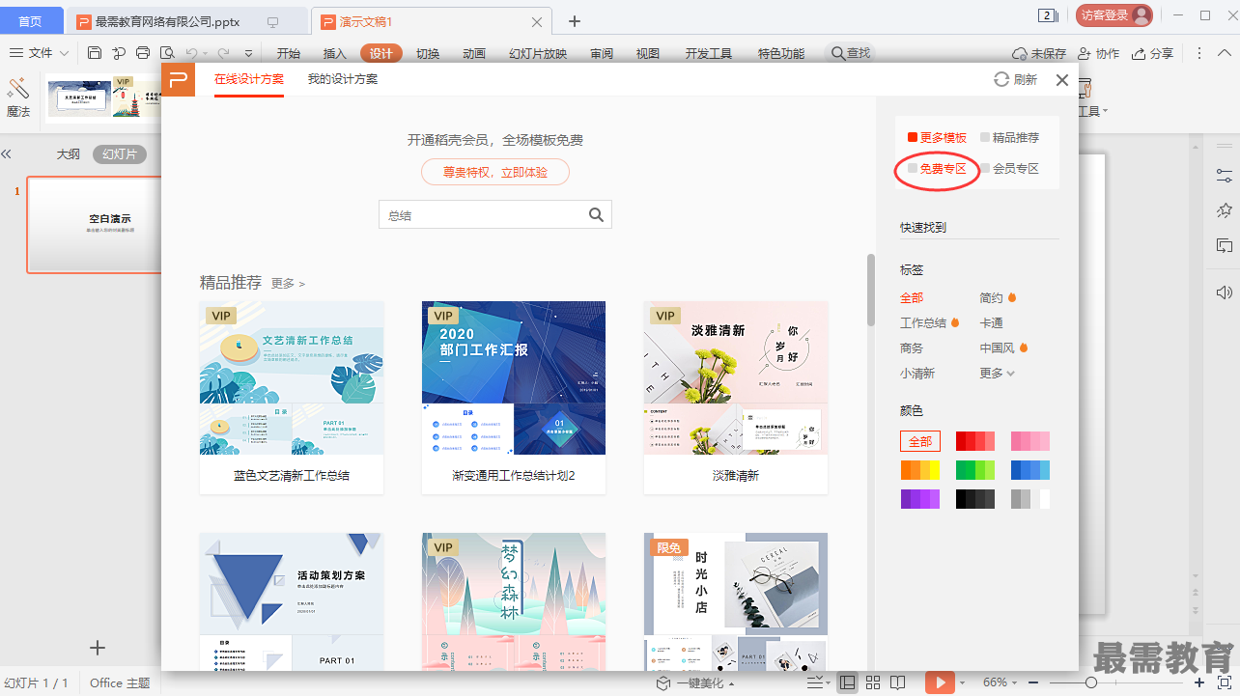Switch to reading view icon
The width and height of the screenshot is (1240, 696).
(x=898, y=682)
